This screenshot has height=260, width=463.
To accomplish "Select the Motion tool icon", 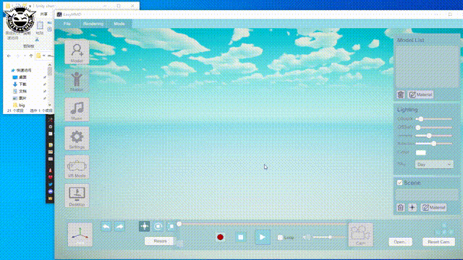I will click(x=77, y=81).
